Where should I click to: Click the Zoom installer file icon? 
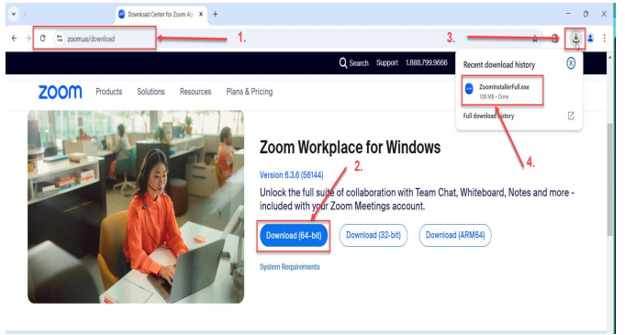pos(469,88)
